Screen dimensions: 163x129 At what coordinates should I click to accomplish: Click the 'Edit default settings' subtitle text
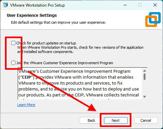58,22
